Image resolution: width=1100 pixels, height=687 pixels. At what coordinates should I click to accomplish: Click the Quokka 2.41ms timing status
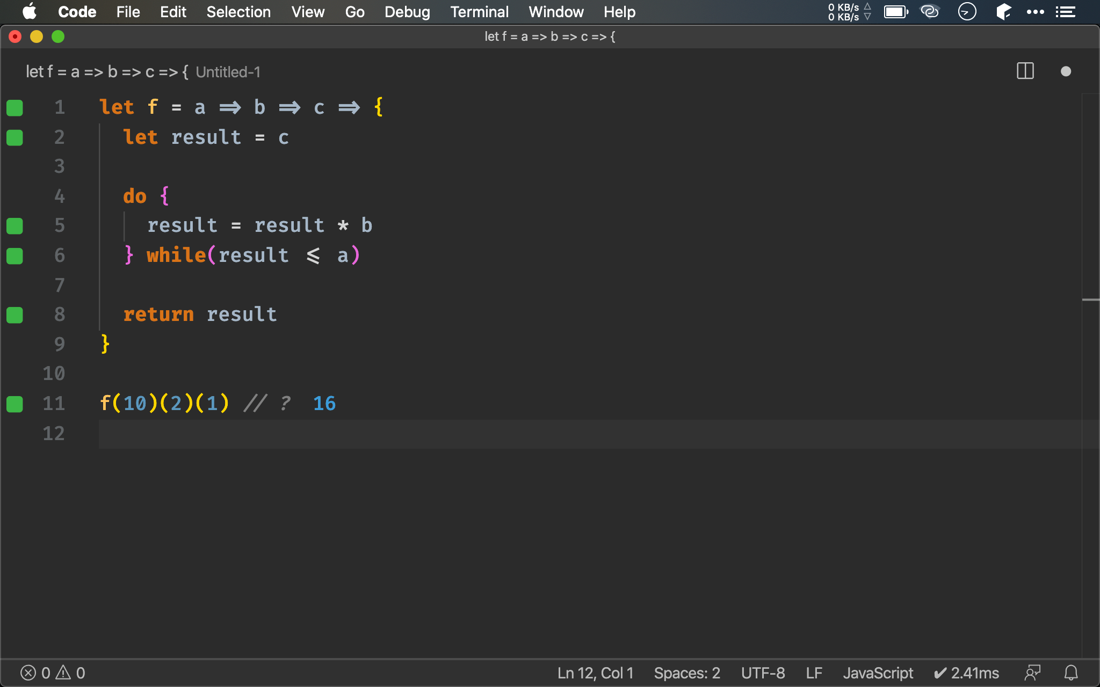point(966,673)
